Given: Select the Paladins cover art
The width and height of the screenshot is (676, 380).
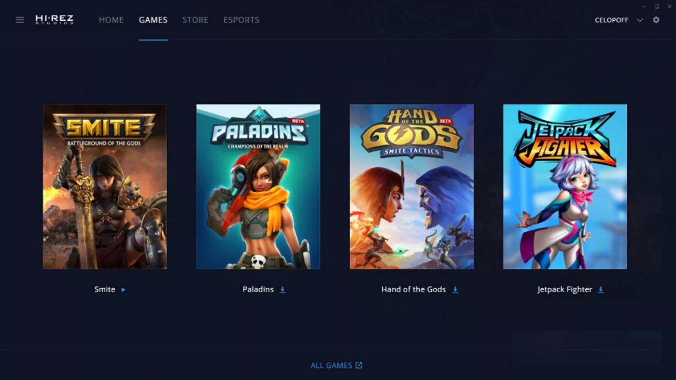Looking at the screenshot, I should pos(258,186).
